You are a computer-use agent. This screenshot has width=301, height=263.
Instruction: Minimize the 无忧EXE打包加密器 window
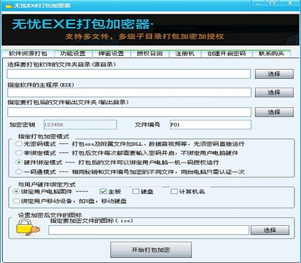(x=258, y=3)
